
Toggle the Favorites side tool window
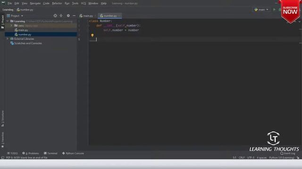[x=2, y=140]
